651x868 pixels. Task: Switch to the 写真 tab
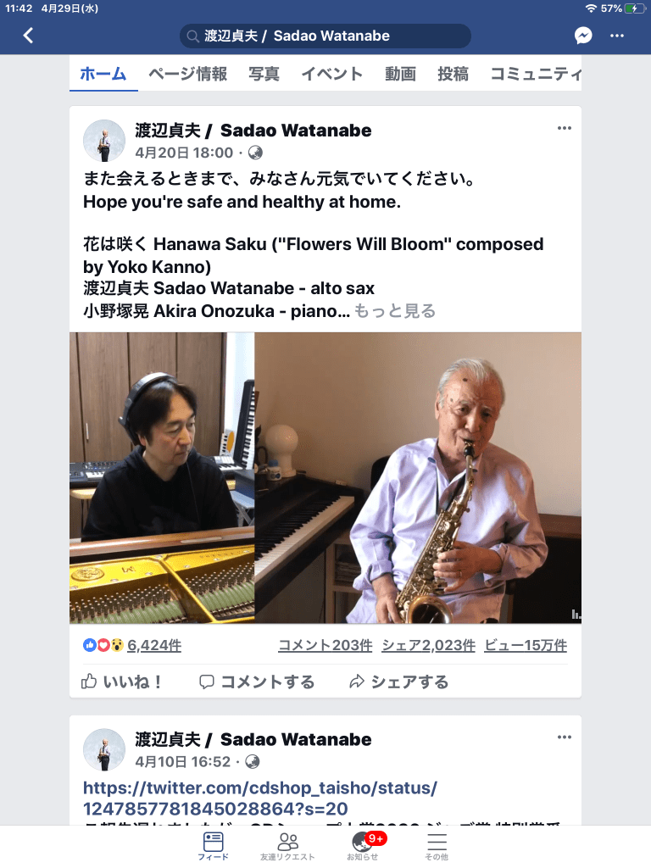tap(264, 74)
